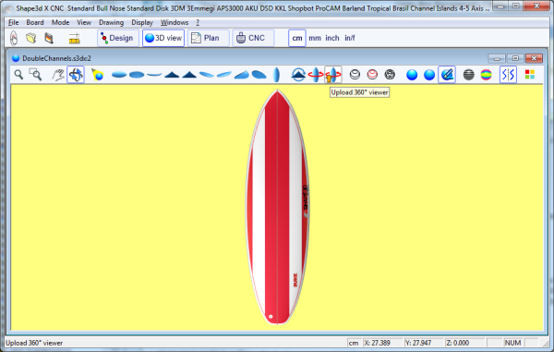
Task: Select rainbow sphere color rendering
Action: [487, 75]
